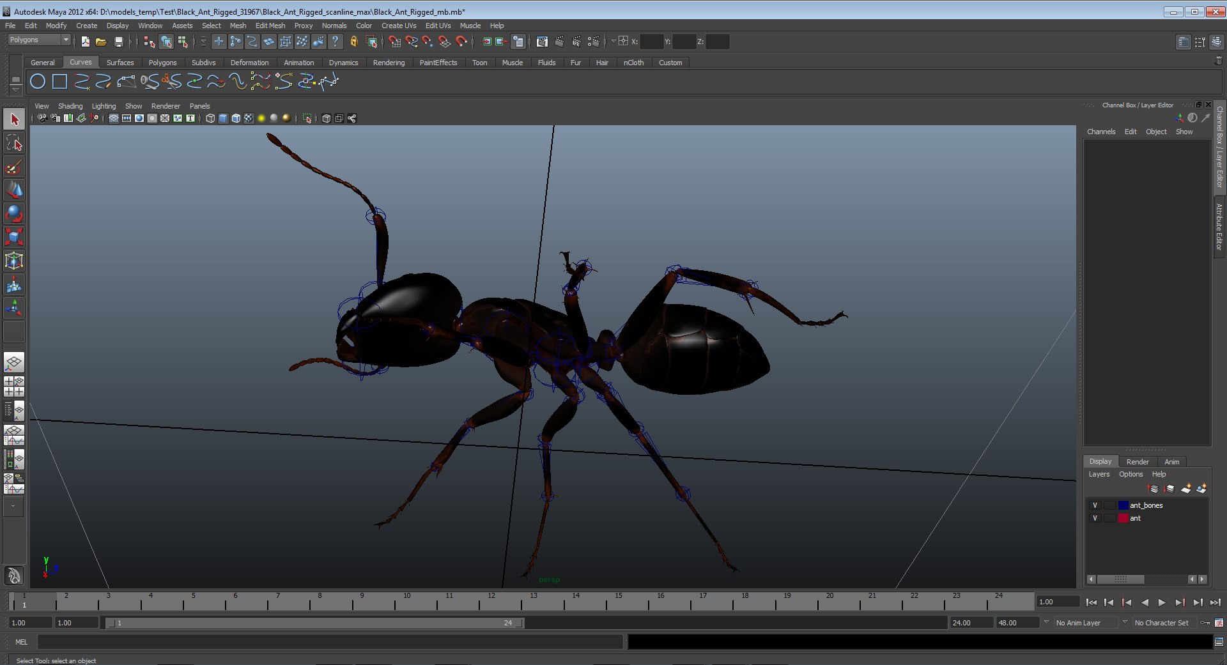The height and width of the screenshot is (665, 1227).
Task: Toggle display type box of ant_bones layer
Action: pos(1110,505)
